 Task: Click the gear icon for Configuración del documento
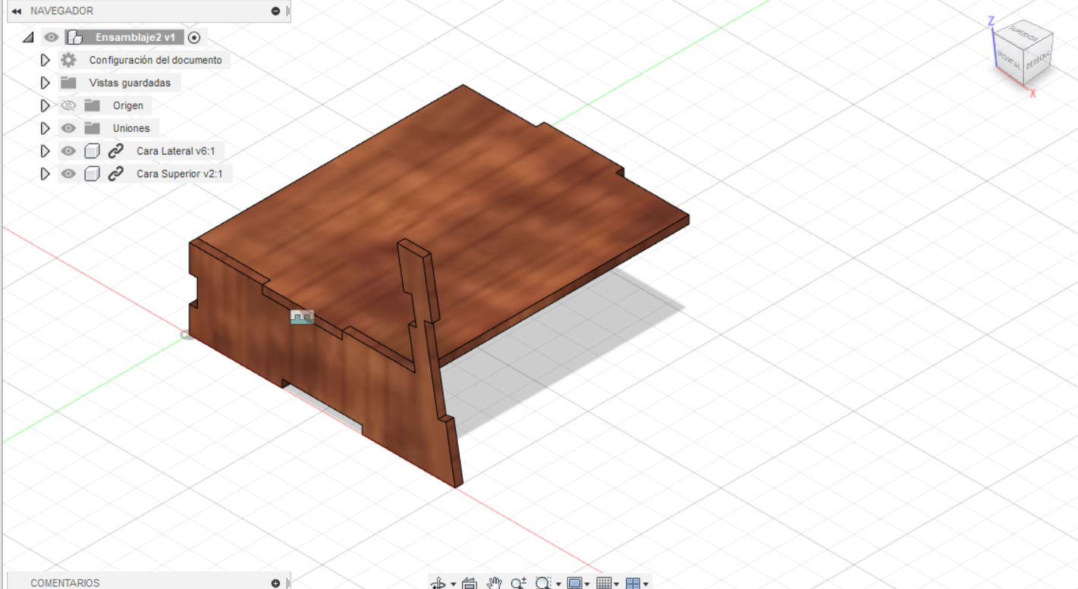pyautogui.click(x=68, y=60)
